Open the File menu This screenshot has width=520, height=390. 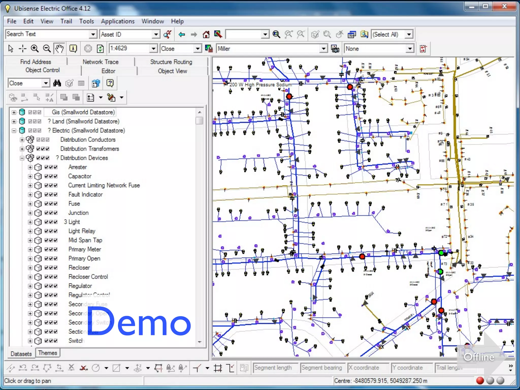click(x=12, y=21)
